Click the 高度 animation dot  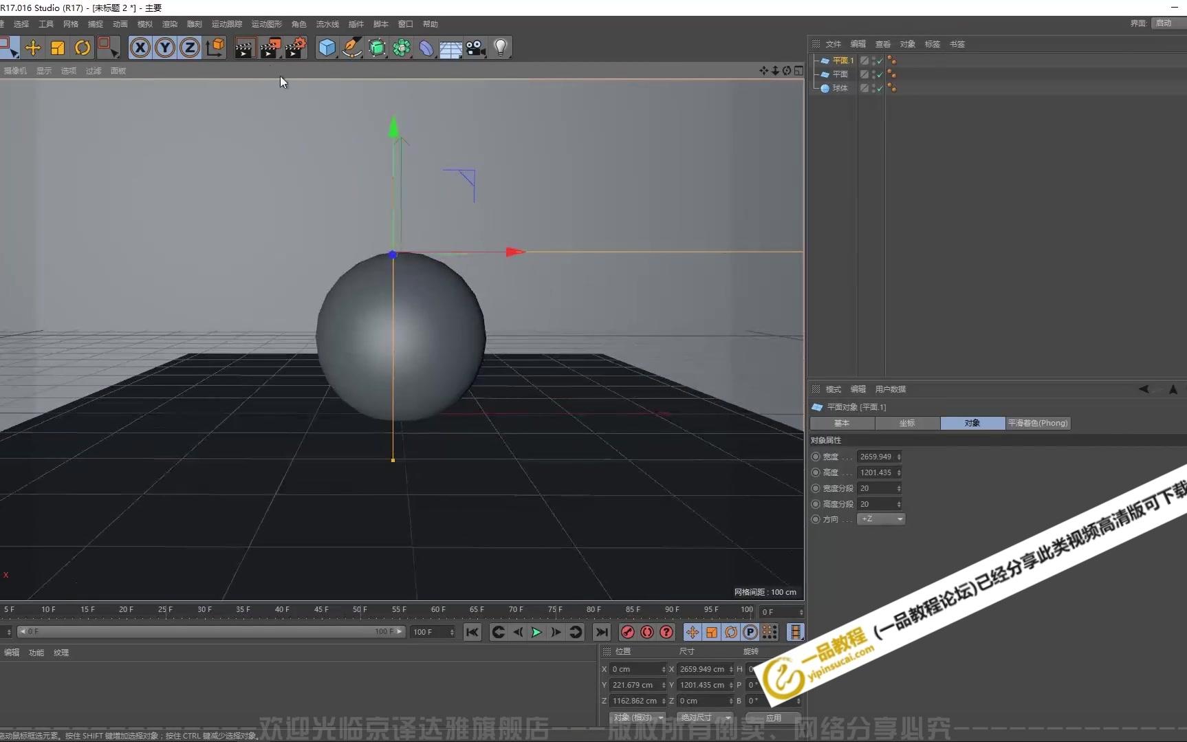(x=816, y=472)
